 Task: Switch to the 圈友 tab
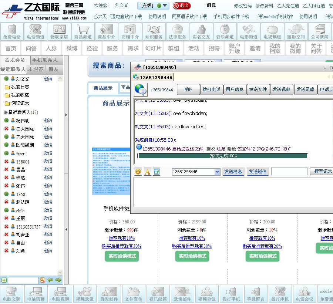pyautogui.click(x=53, y=69)
